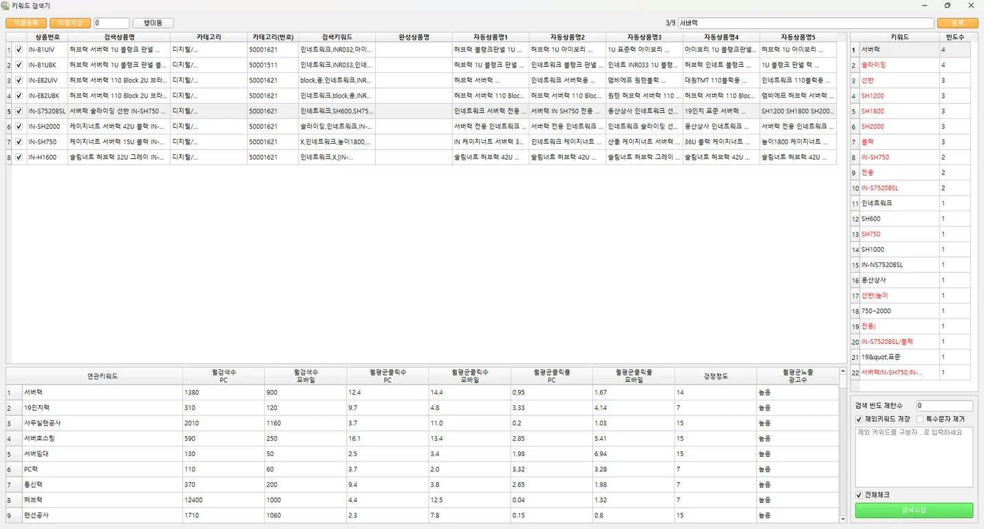Select keyword SH600 in frequency list

[899, 219]
